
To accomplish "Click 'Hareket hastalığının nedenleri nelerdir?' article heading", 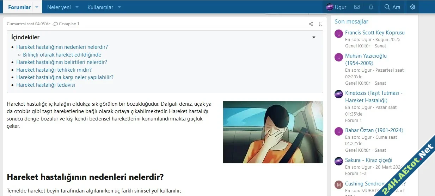I will pyautogui.click(x=85, y=177).
